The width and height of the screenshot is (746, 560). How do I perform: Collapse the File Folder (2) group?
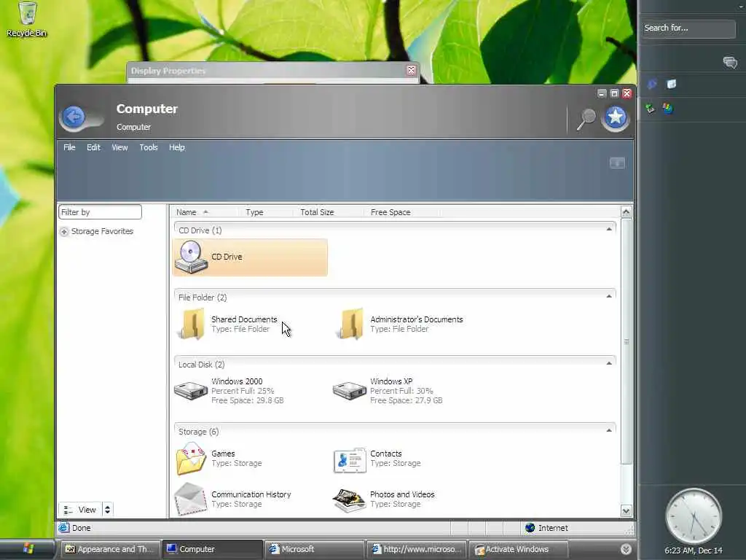[609, 297]
